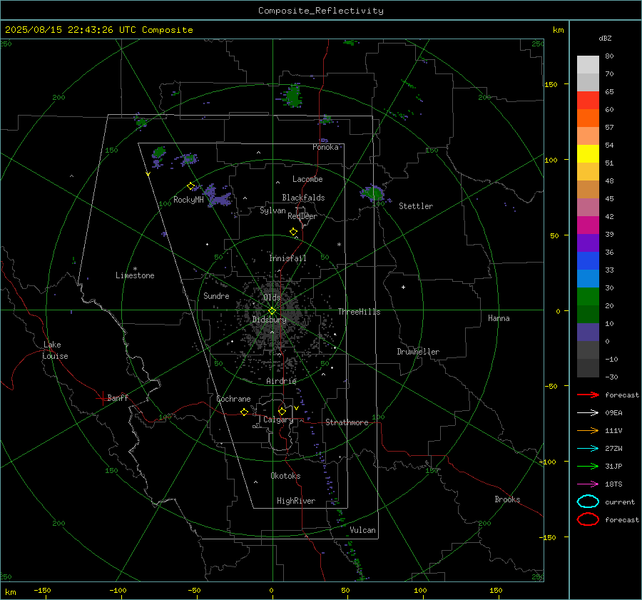The height and width of the screenshot is (600, 642).
Task: Click the RedDeer city label
Action: (302, 216)
